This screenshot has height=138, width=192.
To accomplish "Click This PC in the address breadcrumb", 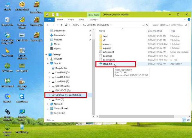I will click(x=75, y=25).
